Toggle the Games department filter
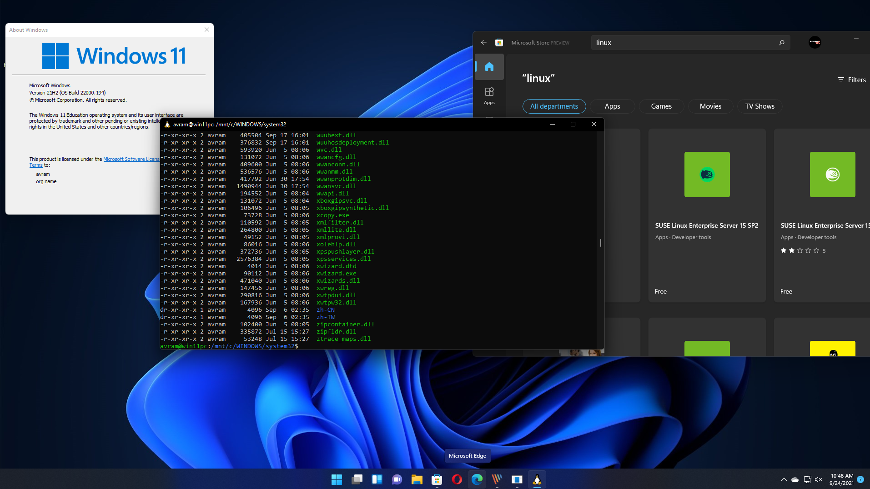Viewport: 870px width, 489px height. pos(661,106)
